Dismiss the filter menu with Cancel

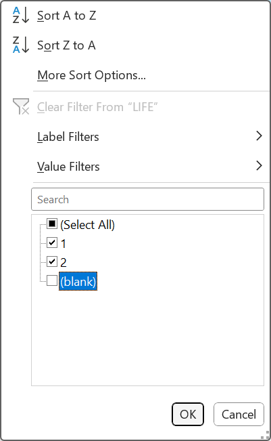tap(239, 415)
